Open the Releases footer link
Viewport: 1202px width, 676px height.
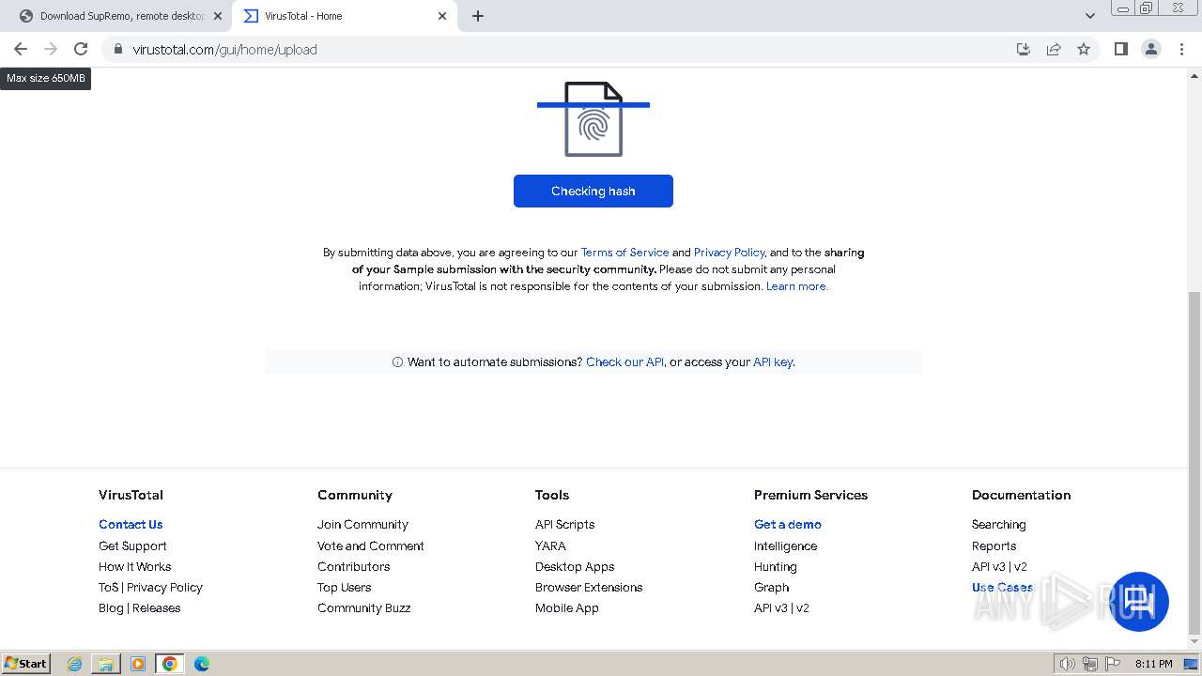coord(156,607)
